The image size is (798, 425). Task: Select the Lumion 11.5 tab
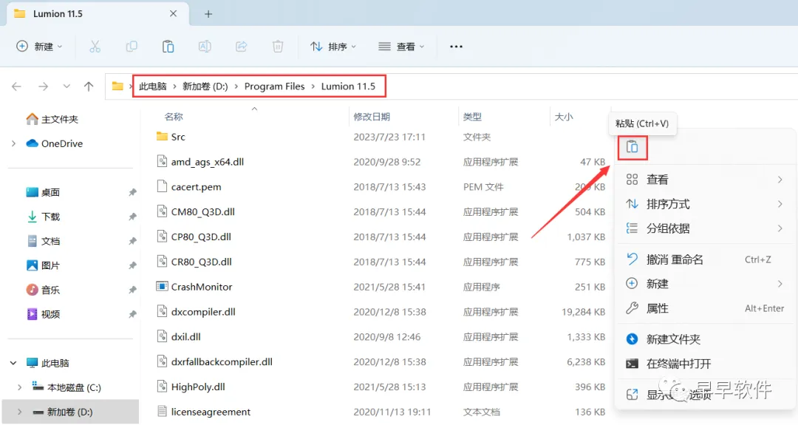click(97, 14)
